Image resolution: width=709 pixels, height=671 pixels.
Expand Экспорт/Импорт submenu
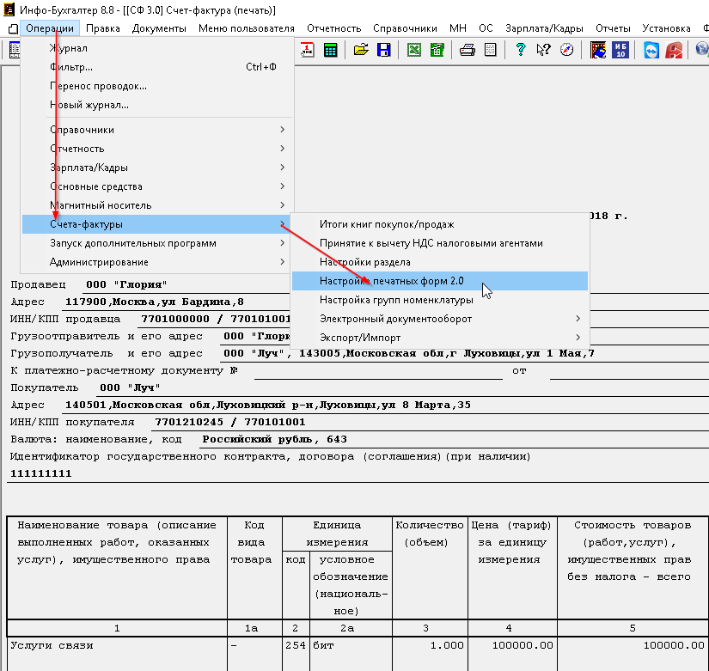pos(440,338)
